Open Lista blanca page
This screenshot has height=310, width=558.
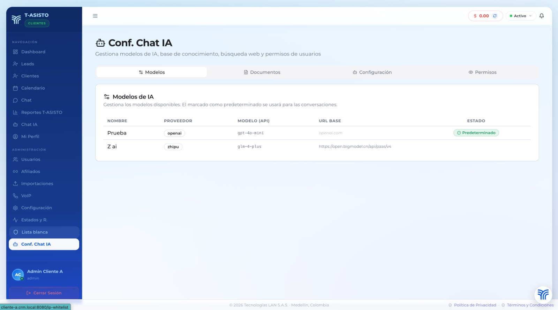click(x=44, y=232)
